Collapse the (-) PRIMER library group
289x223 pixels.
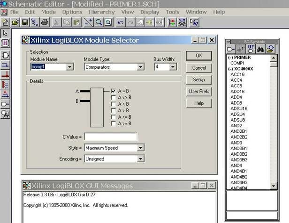[x=239, y=58]
